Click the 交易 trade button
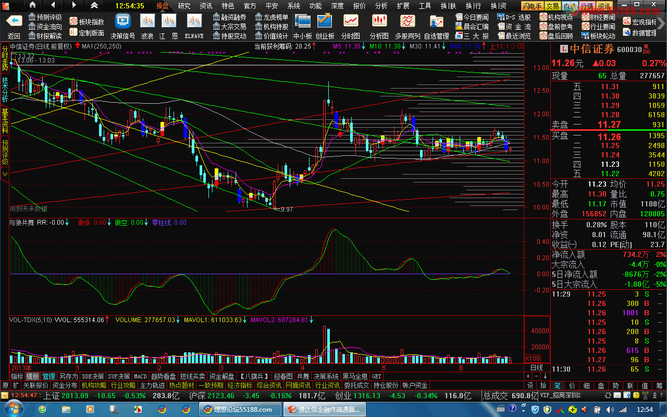 [x=553, y=6]
